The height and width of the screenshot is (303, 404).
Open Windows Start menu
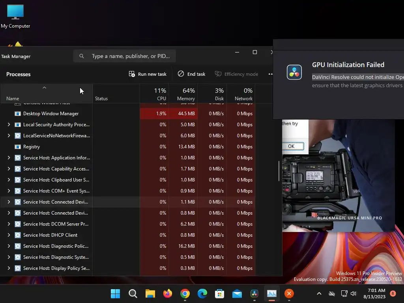point(115,294)
